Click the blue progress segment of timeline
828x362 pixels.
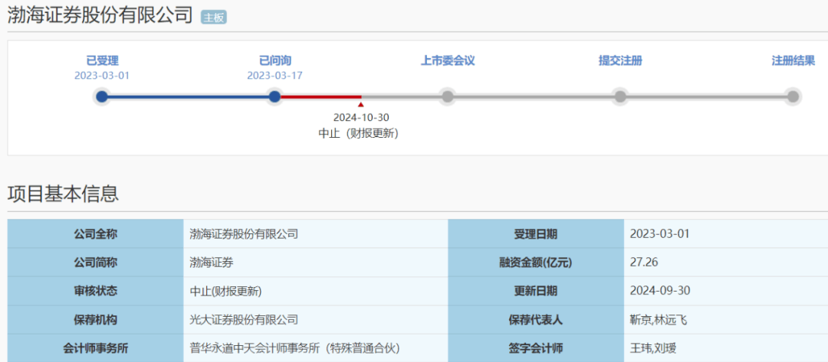coord(188,96)
